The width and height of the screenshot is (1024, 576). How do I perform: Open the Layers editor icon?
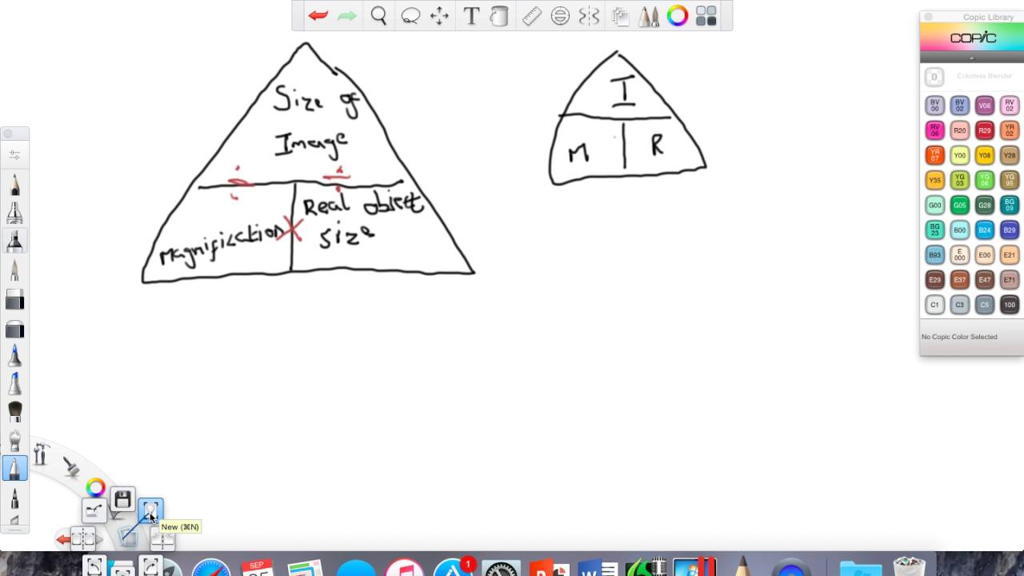[x=619, y=16]
